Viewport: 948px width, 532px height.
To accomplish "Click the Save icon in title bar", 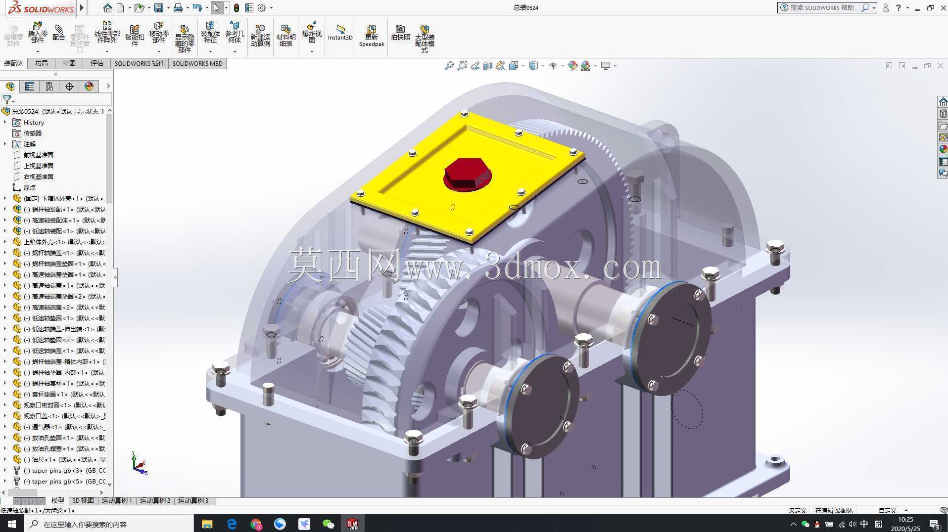I will pos(159,8).
